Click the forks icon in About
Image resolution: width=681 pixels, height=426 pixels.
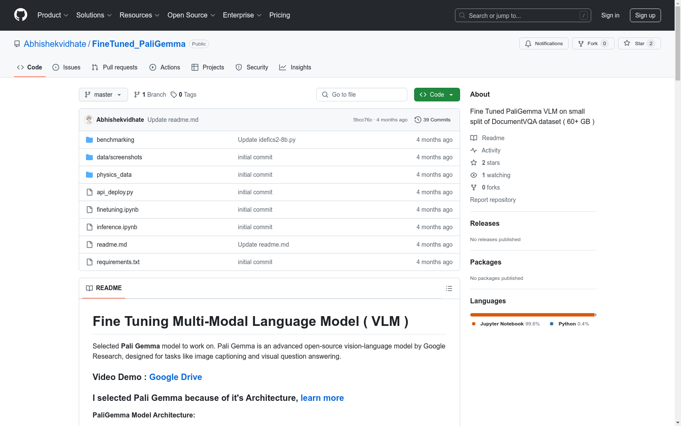(474, 187)
